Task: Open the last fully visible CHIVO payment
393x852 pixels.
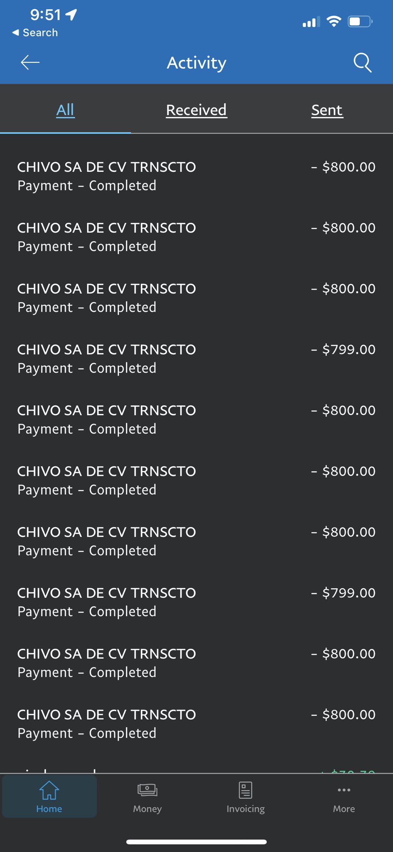Action: tap(196, 724)
